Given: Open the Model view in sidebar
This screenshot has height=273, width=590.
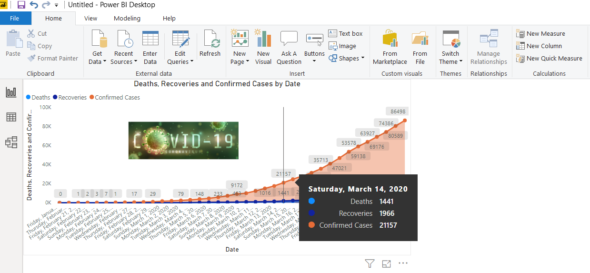Looking at the screenshot, I should [x=11, y=142].
